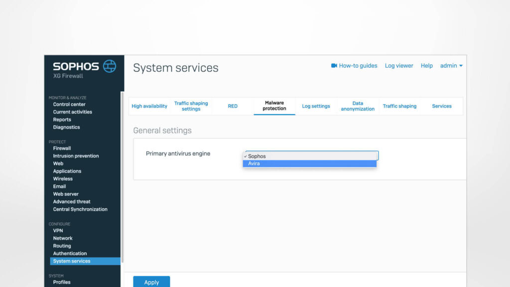Click the SOPHOS wordmark logo

(76, 66)
